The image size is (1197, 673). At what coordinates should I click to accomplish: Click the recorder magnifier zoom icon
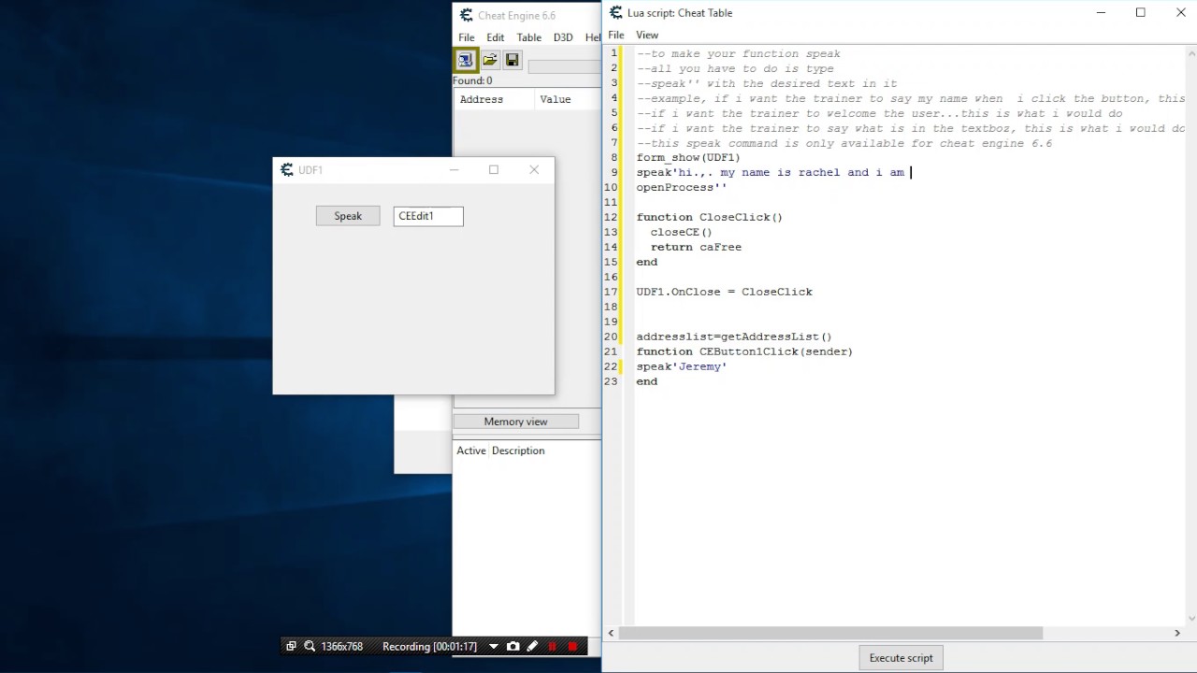(x=310, y=646)
